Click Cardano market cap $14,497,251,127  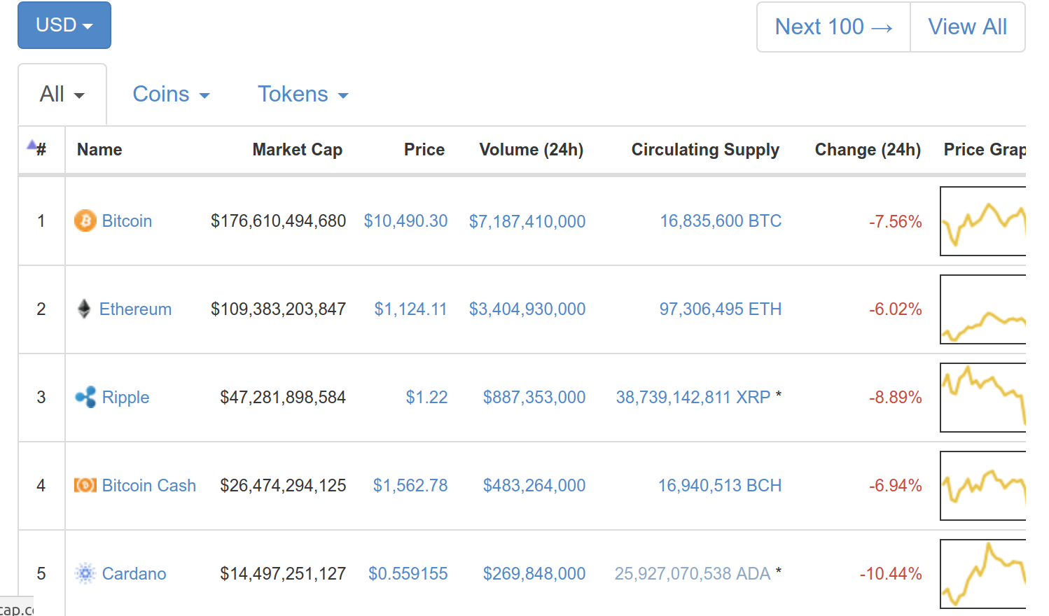pyautogui.click(x=283, y=574)
